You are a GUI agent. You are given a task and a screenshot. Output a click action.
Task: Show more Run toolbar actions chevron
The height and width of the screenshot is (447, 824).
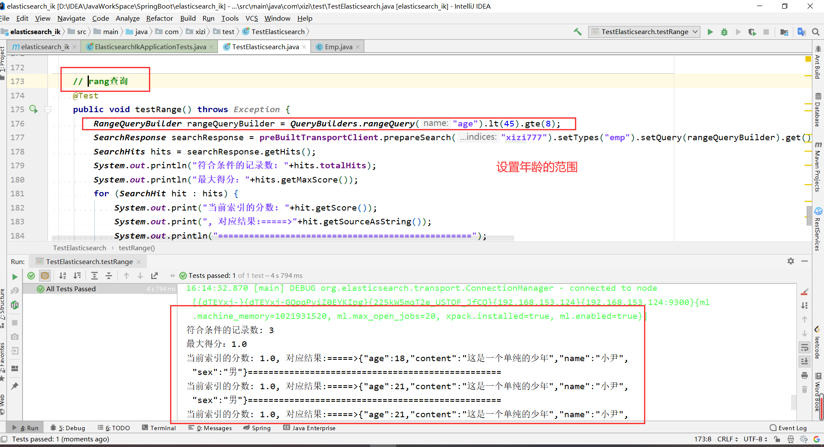coord(172,276)
